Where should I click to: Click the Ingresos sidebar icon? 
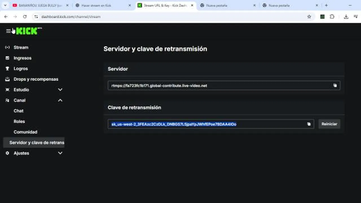tap(7, 58)
